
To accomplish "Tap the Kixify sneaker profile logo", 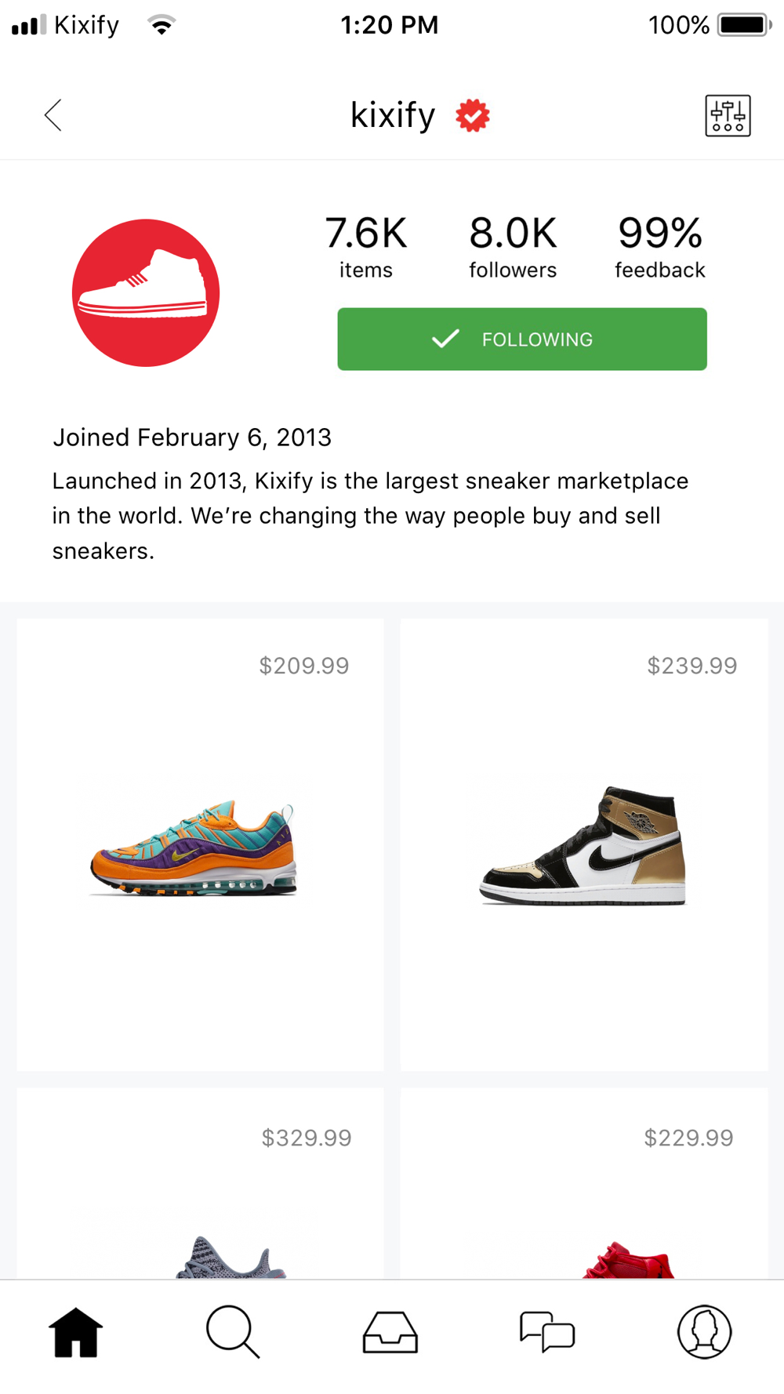I will [x=146, y=292].
